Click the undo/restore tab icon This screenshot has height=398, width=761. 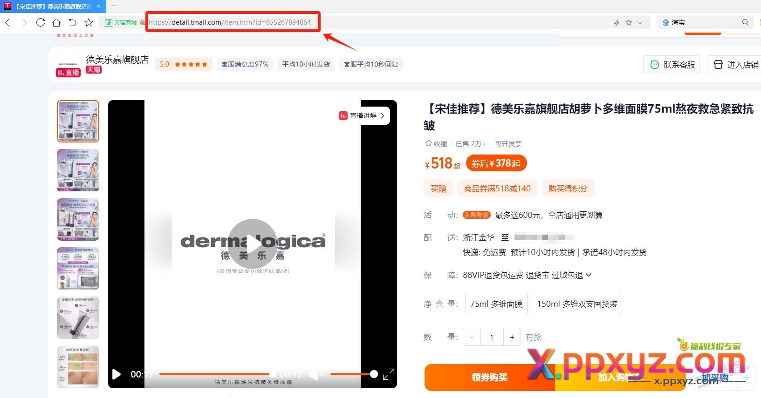(x=72, y=22)
